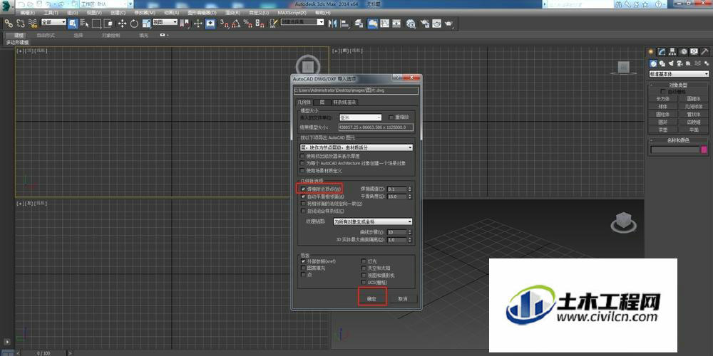Screen dimensions: 713x356
Task: Open the 全部 selection filter dropdown
Action: pos(53,22)
